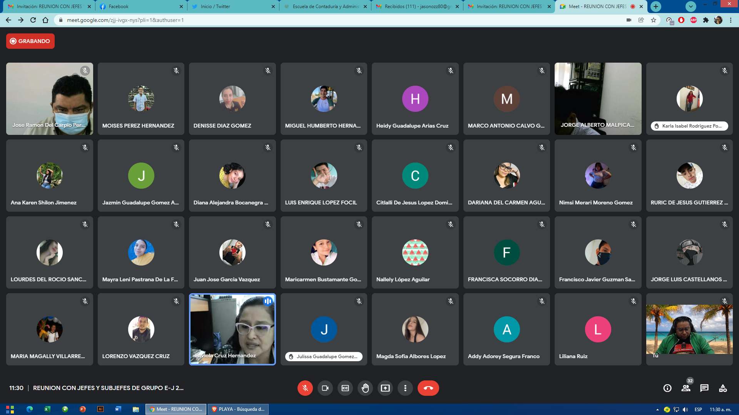
Task: Select Faviola Cruz Hernandez speaking tile
Action: tap(232, 329)
